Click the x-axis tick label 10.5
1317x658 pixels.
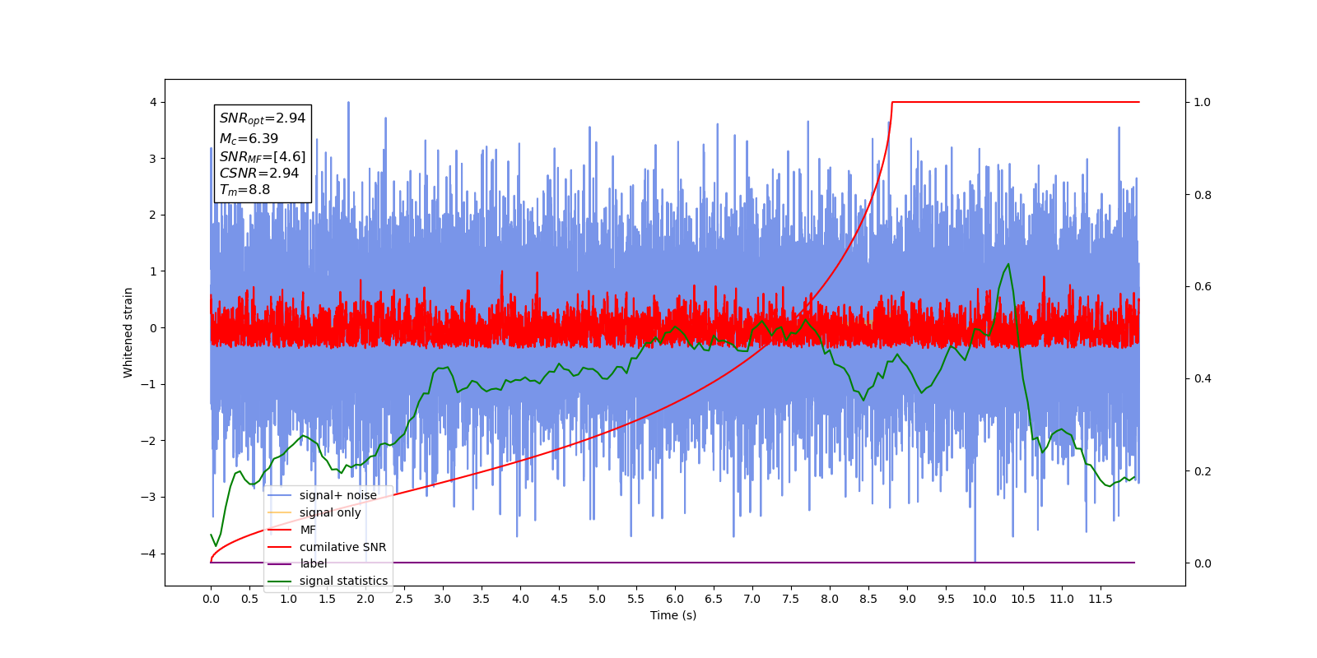click(1023, 599)
